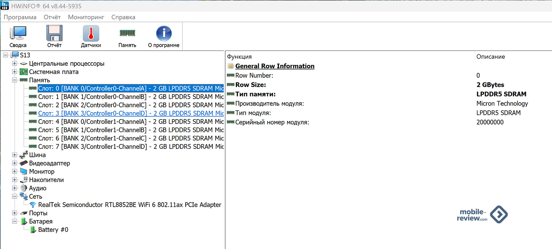
Task: Select Слот: 3 Controller0-ChannelD memory entry
Action: pos(130,113)
